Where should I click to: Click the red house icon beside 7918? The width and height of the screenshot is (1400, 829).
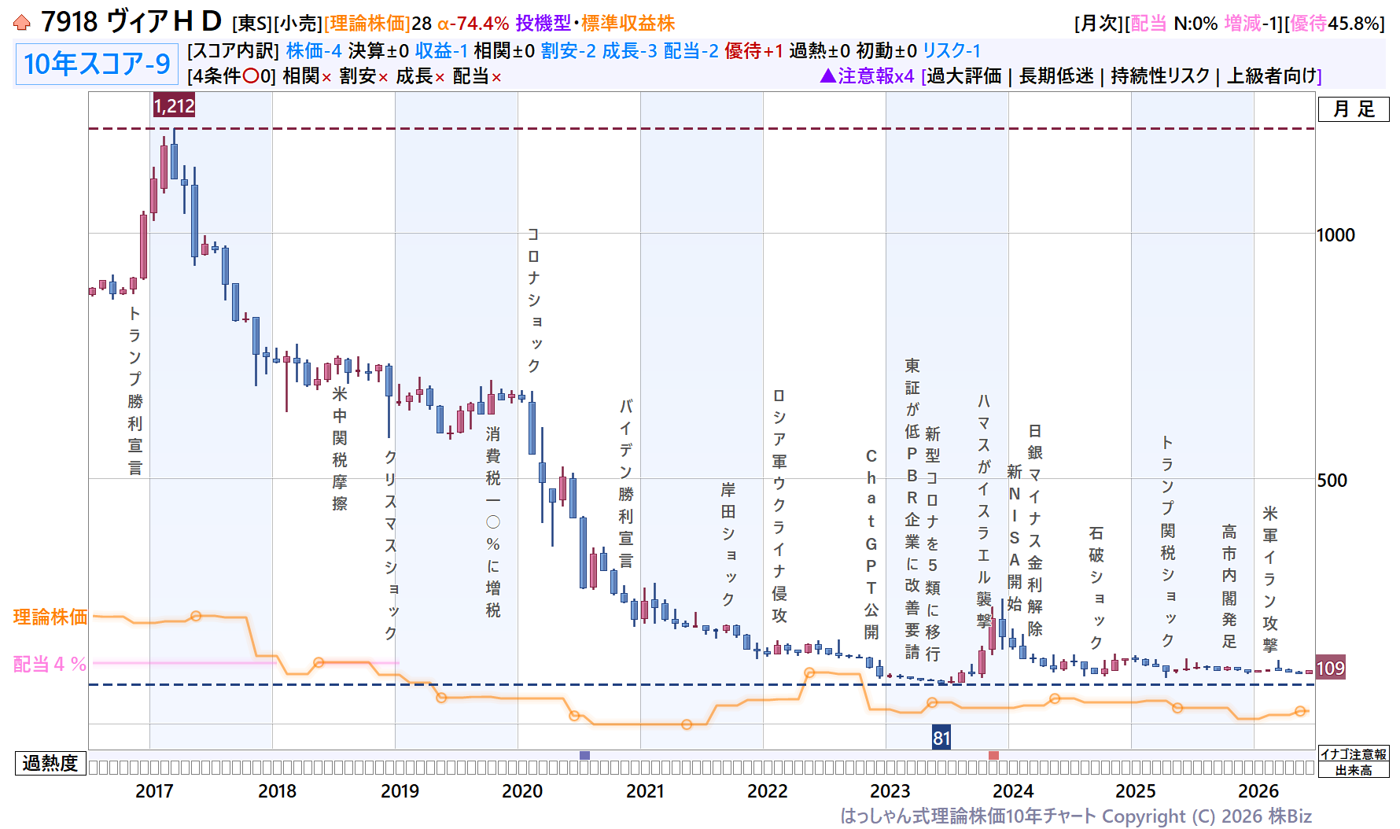tap(22, 23)
